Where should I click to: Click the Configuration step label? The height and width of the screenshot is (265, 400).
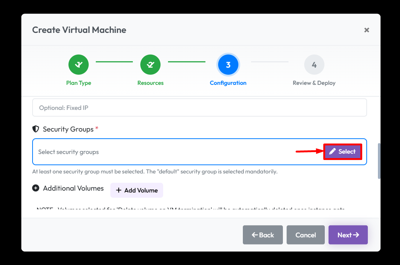[x=228, y=83]
